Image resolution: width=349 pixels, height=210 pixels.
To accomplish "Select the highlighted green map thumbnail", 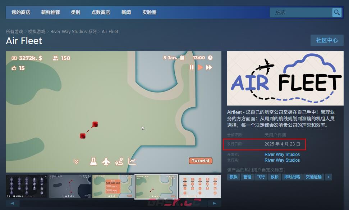I will (x=156, y=187).
